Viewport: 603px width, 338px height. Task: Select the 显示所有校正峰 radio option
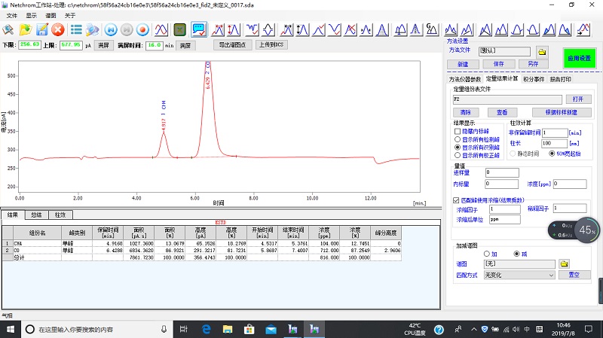(x=458, y=156)
